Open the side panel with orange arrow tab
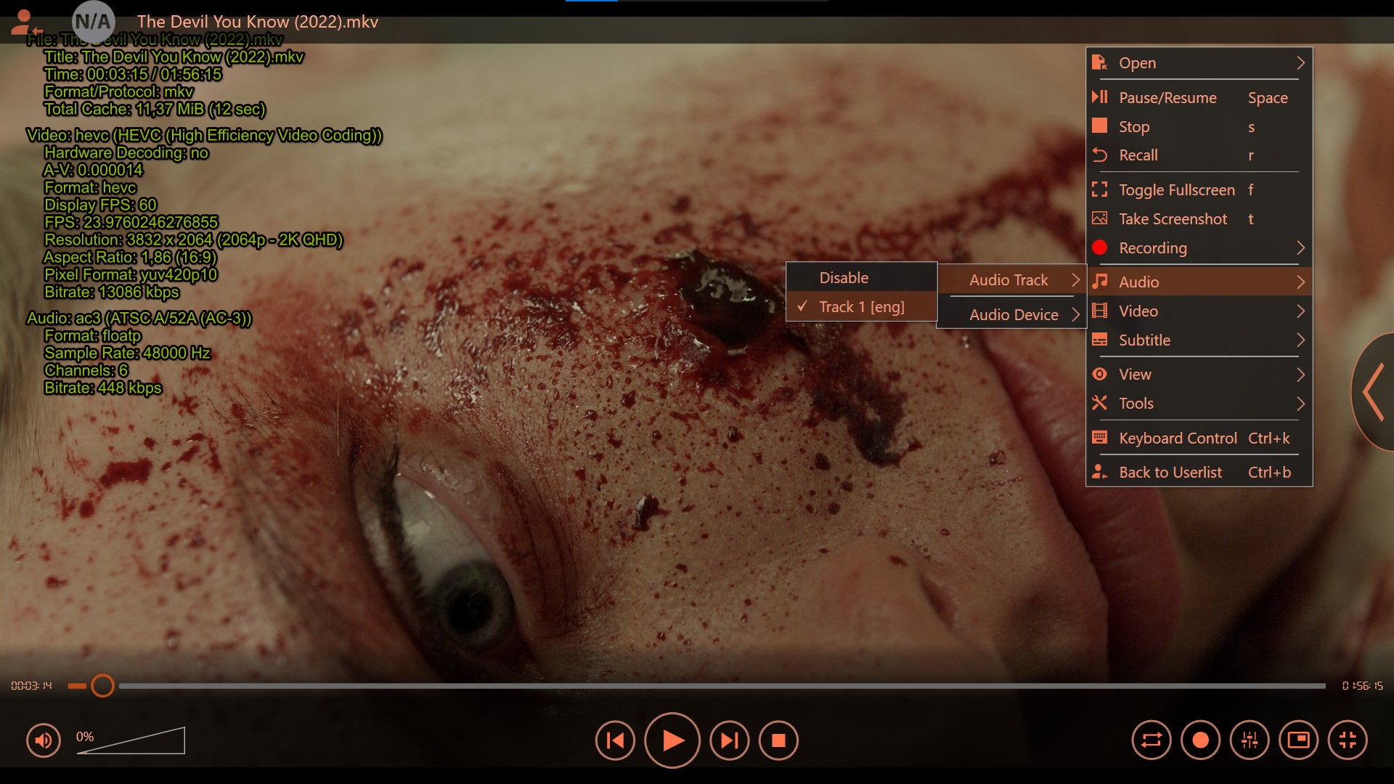 1372,392
